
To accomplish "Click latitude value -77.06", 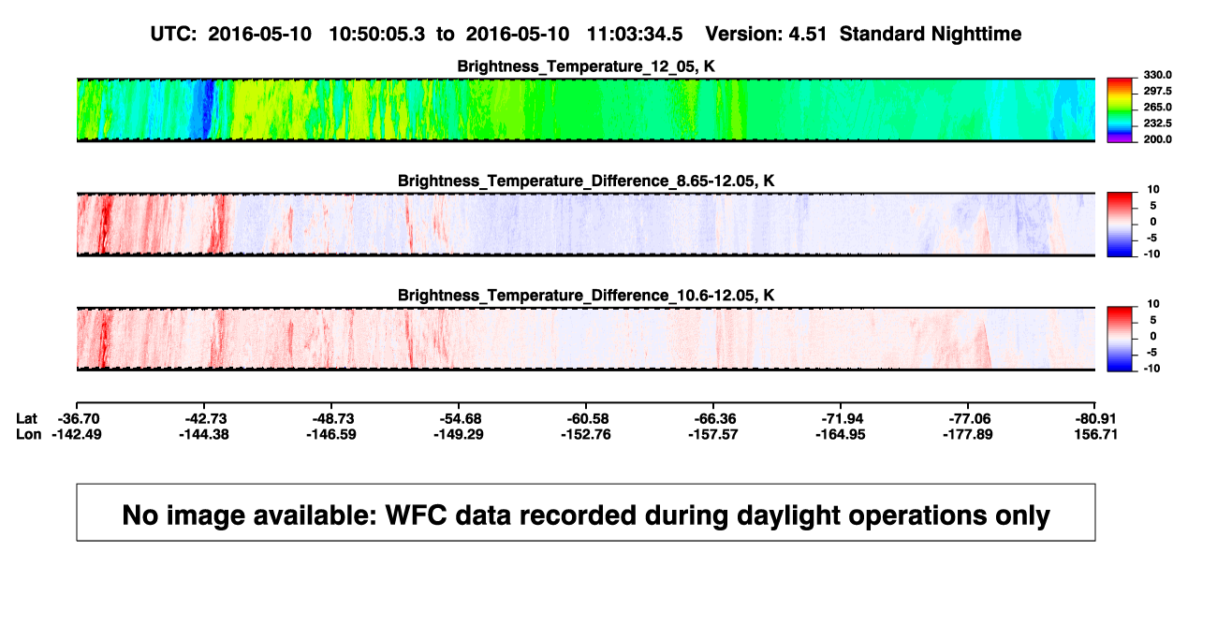I will tap(969, 418).
